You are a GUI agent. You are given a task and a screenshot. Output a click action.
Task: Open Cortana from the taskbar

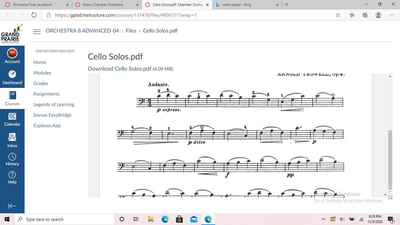pos(122,219)
